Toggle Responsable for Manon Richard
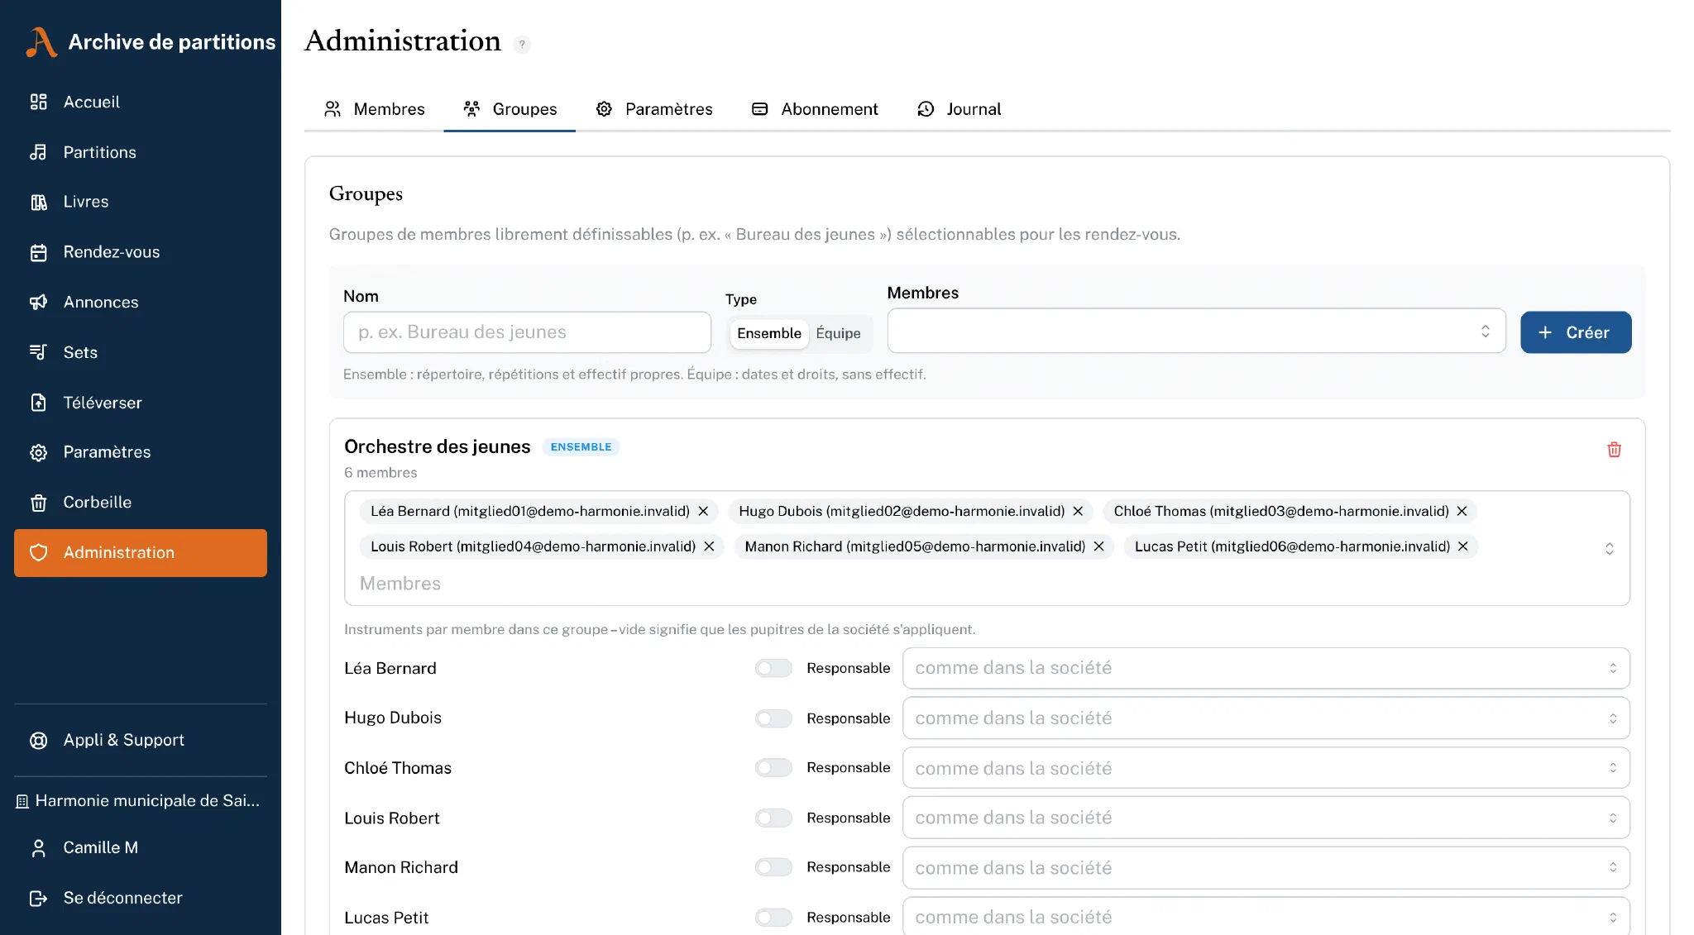Screen dimensions: 1694x935 point(773,867)
